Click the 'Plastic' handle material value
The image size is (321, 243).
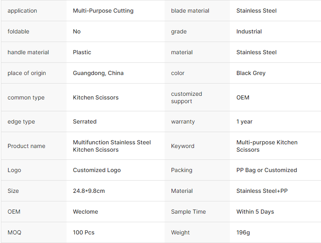[x=82, y=52]
